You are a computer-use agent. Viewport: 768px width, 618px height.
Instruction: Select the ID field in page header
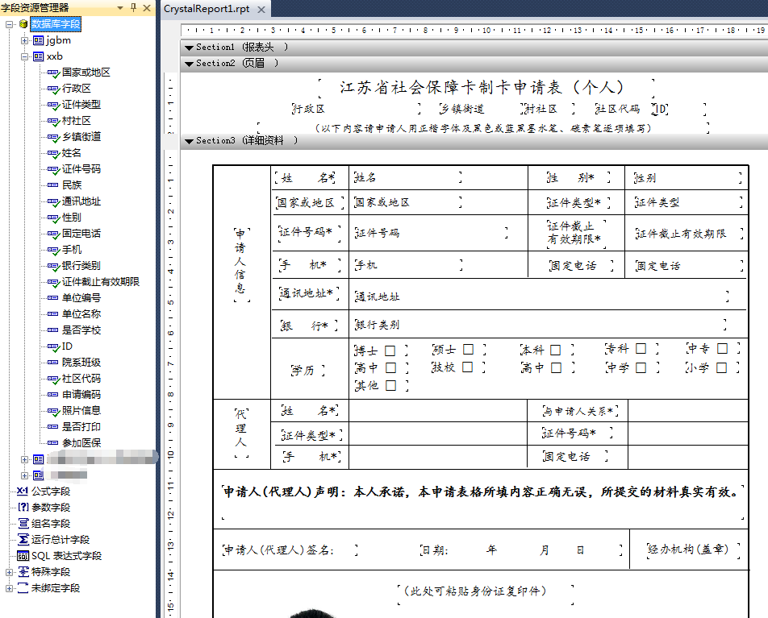[x=679, y=109]
